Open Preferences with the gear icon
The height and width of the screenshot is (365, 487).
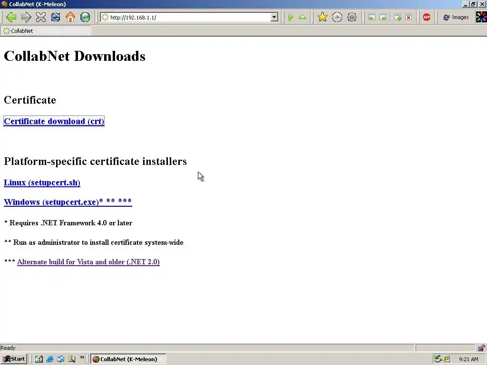(x=352, y=17)
